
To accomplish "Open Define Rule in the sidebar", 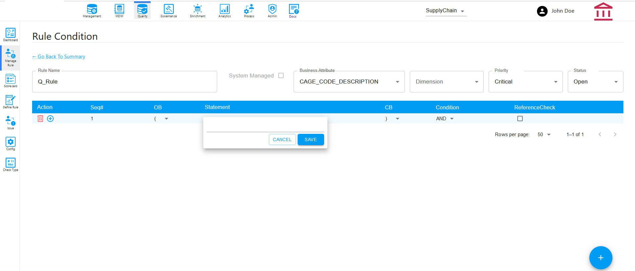I will coord(11,102).
